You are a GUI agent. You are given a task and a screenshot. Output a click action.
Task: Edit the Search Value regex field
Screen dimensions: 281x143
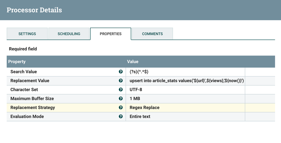pyautogui.click(x=185, y=72)
